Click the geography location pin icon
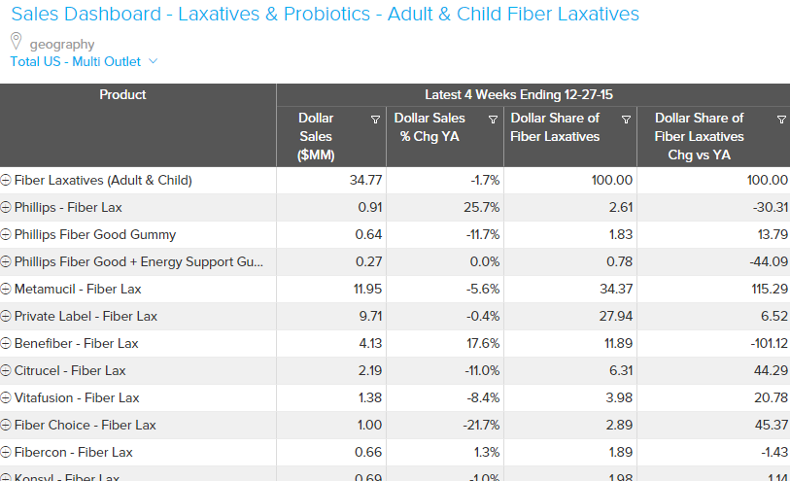The width and height of the screenshot is (790, 481). 16,42
